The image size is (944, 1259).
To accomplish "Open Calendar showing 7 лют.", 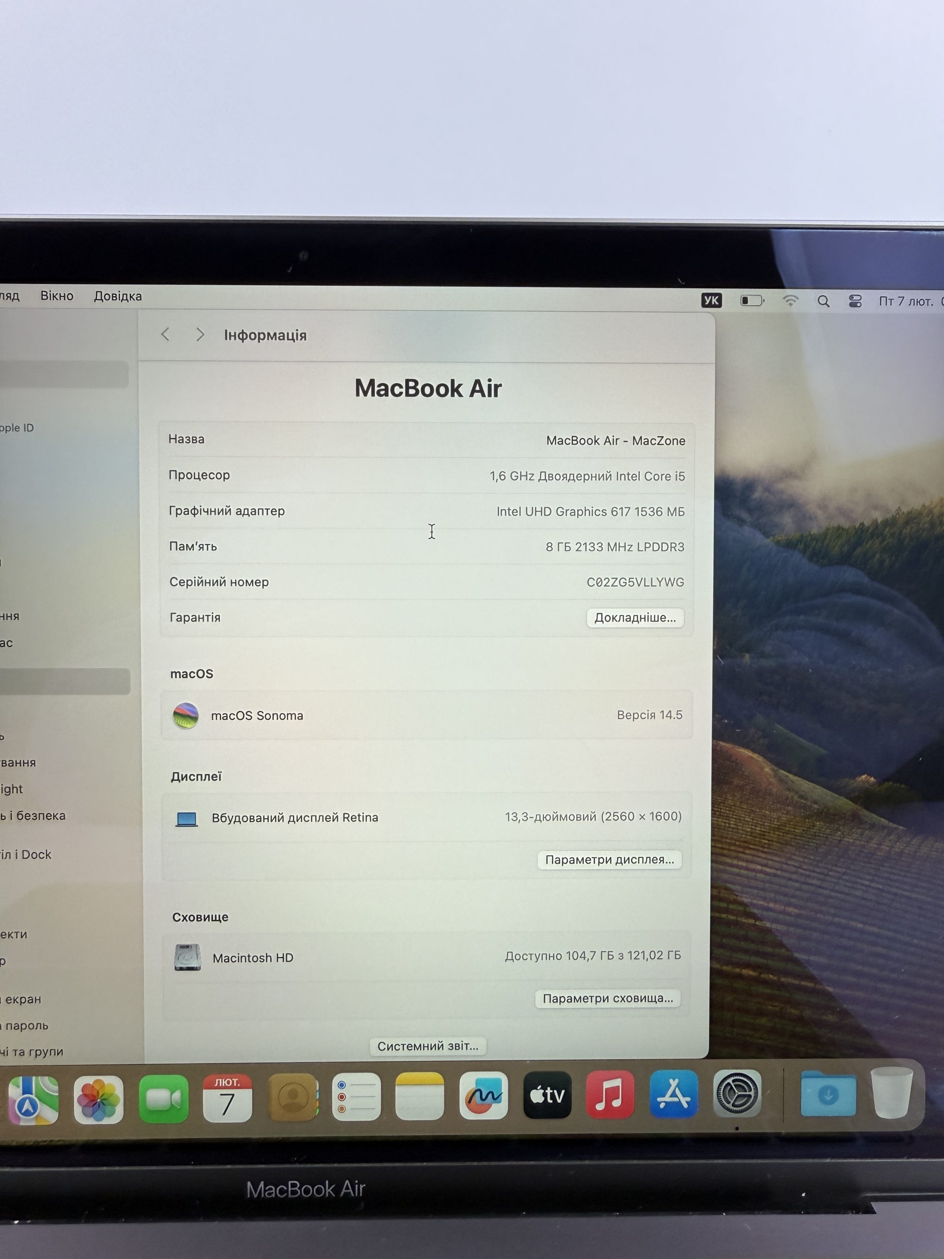I will pos(228,1098).
